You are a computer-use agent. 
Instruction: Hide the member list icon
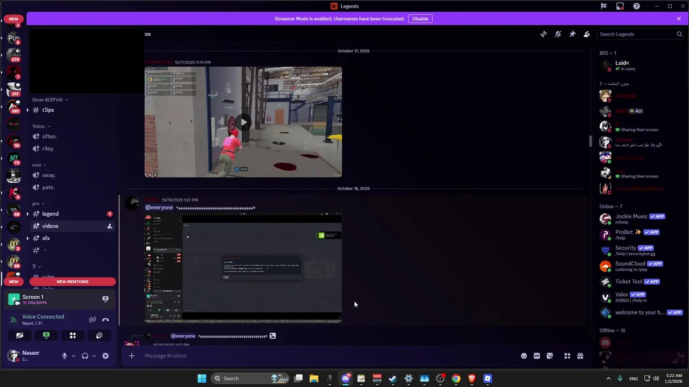[587, 34]
